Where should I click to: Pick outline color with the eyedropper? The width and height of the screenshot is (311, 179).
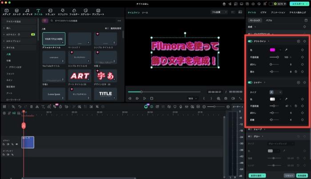pos(286,50)
